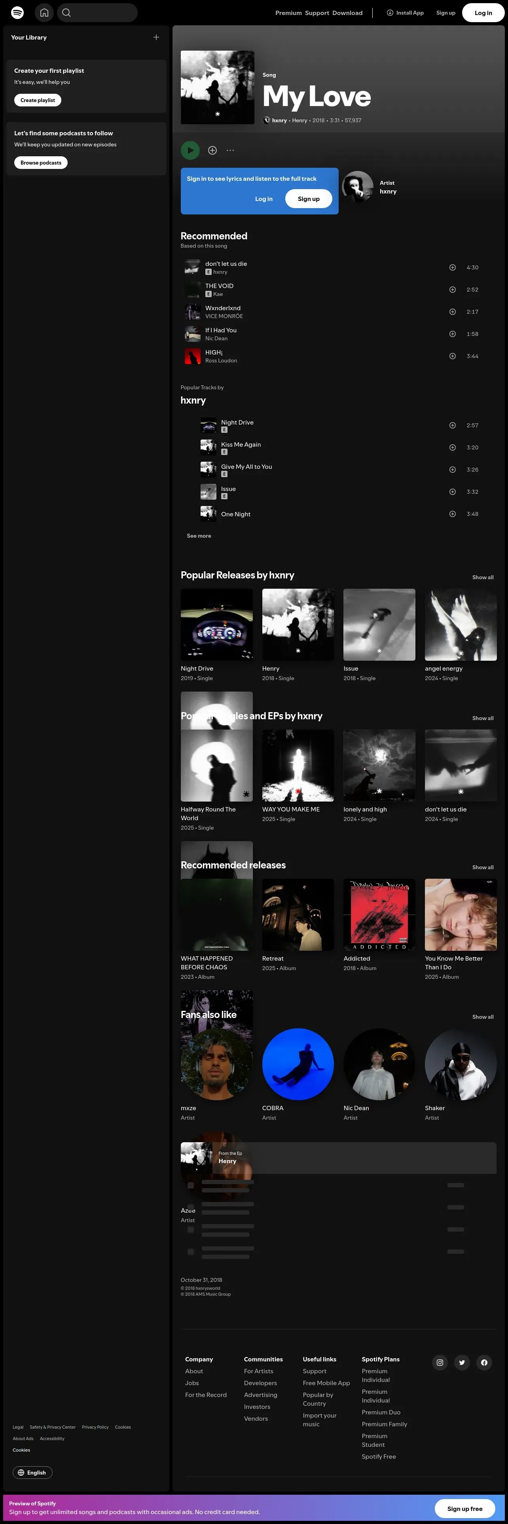508x1524 pixels.
Task: Add THE VOID with plus icon
Action: [x=452, y=289]
